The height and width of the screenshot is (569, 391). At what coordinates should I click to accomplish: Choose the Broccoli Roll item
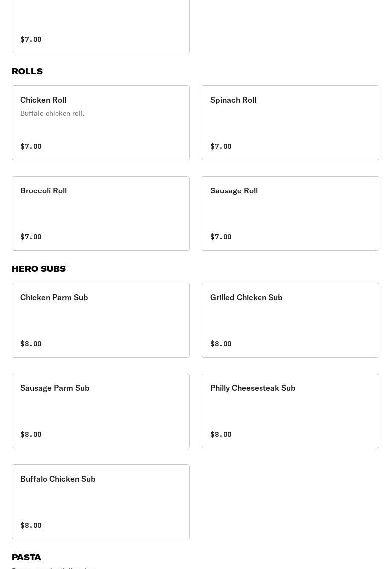click(x=101, y=213)
